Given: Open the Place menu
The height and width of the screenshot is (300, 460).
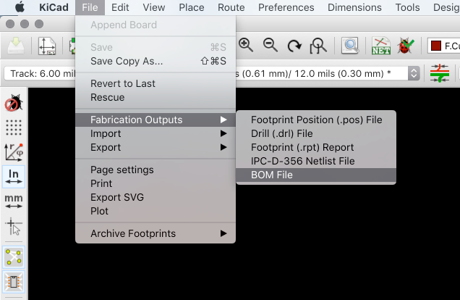Looking at the screenshot, I should click(x=192, y=7).
